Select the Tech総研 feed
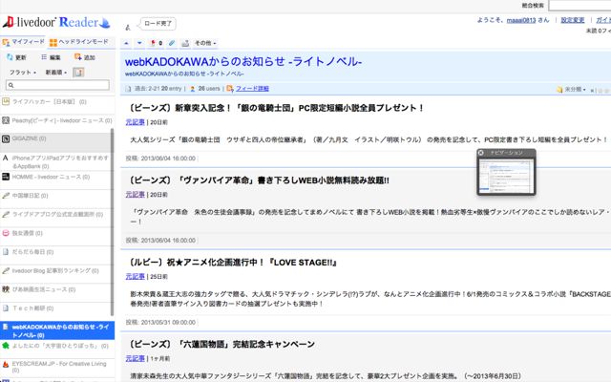 point(55,311)
